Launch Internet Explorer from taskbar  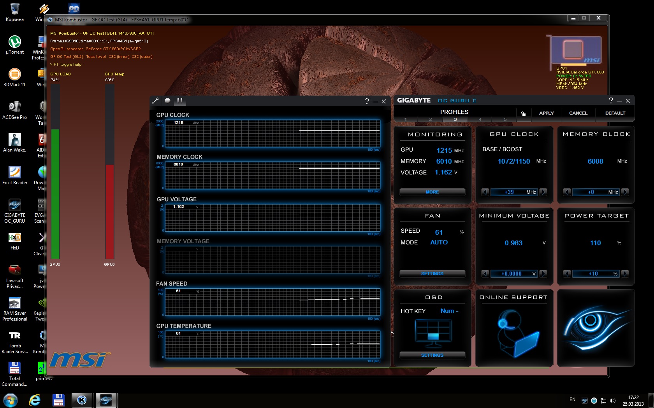35,400
